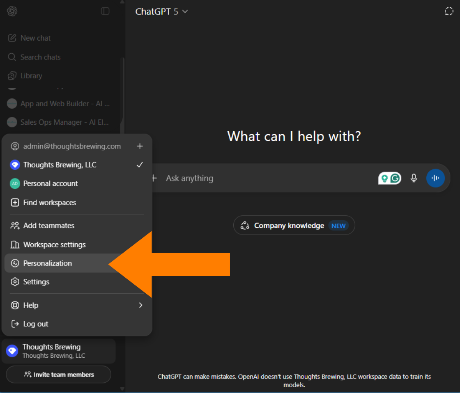Click the Invite team members button

[x=58, y=375]
